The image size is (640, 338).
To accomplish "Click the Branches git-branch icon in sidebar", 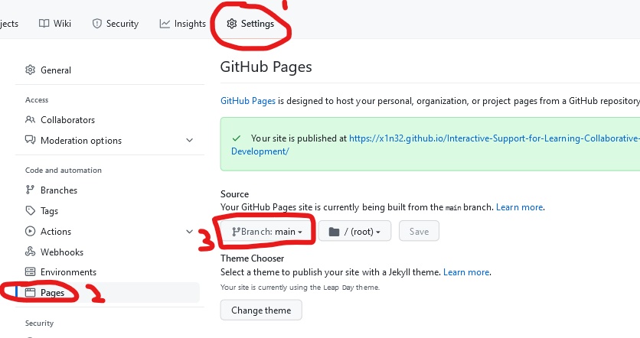I will pyautogui.click(x=30, y=190).
